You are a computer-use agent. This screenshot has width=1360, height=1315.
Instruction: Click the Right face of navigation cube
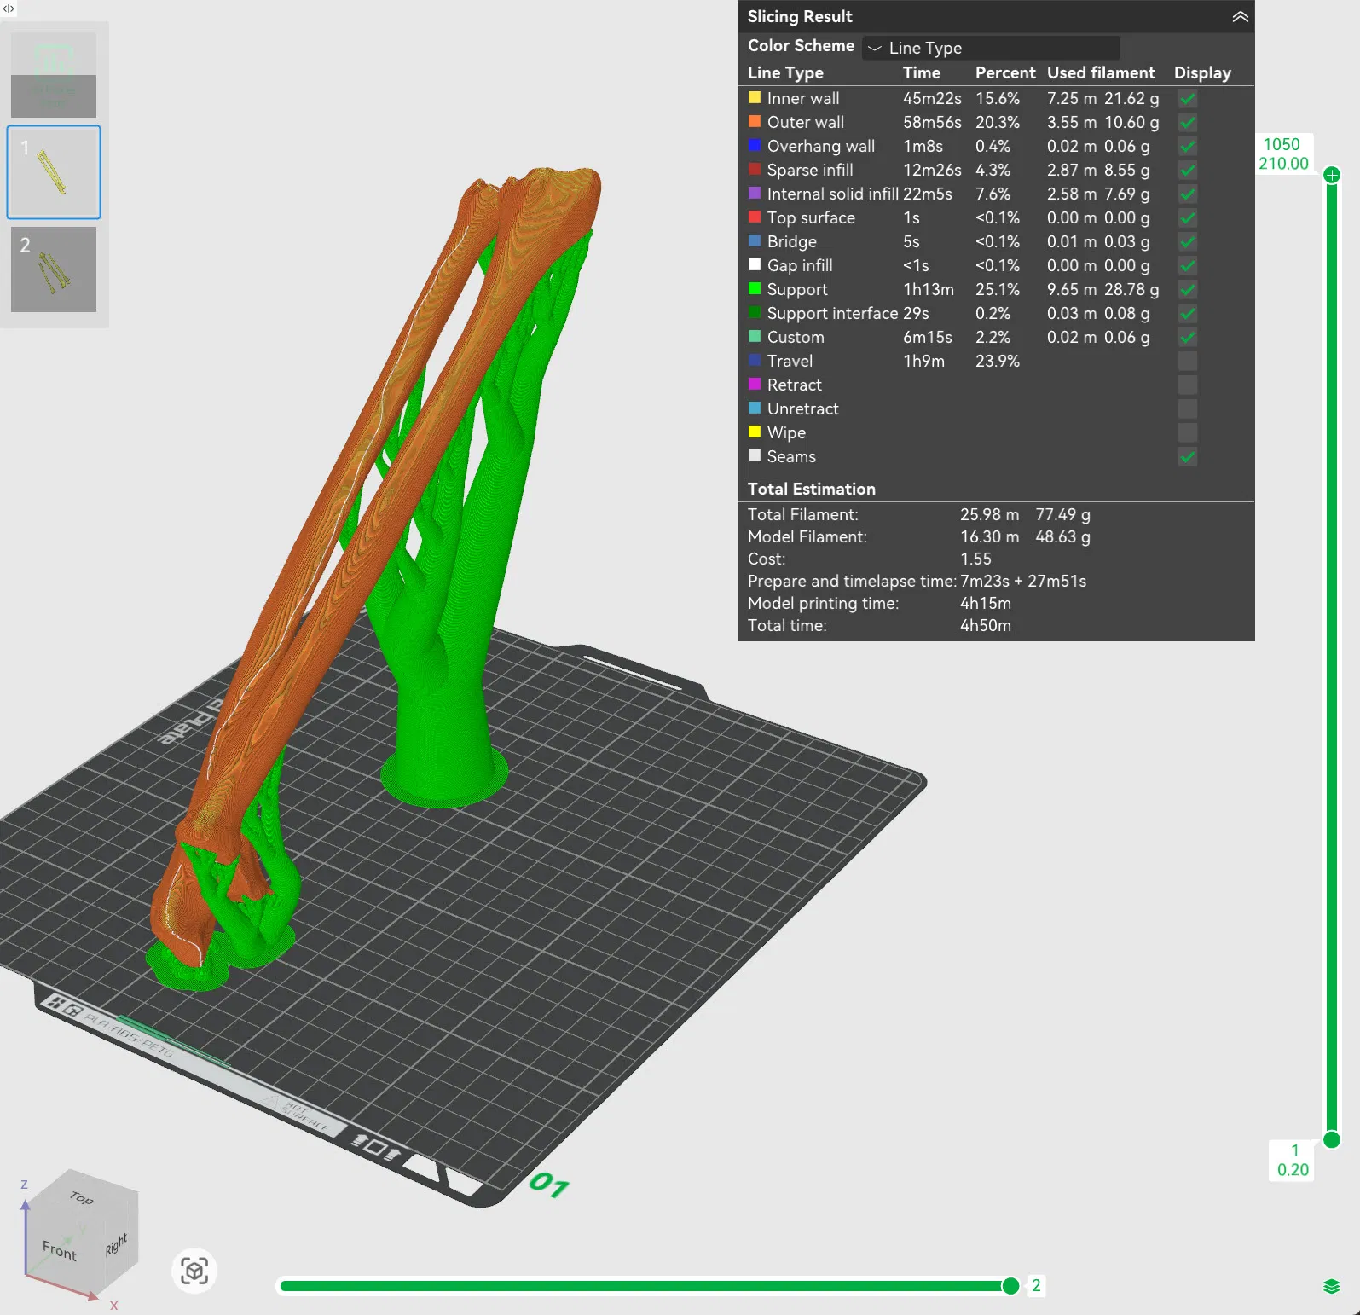pyautogui.click(x=117, y=1245)
